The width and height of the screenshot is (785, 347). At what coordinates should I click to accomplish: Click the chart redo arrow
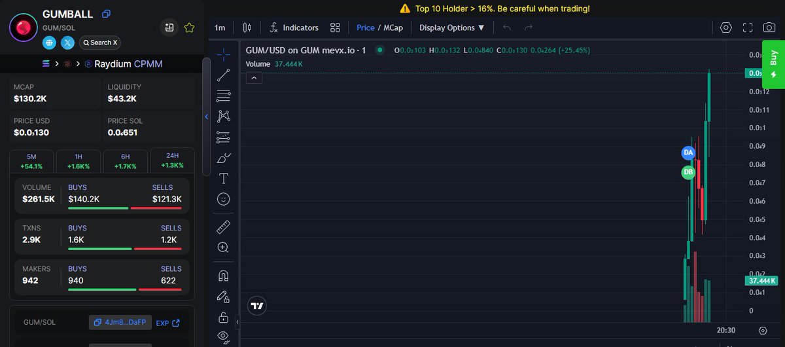(529, 27)
